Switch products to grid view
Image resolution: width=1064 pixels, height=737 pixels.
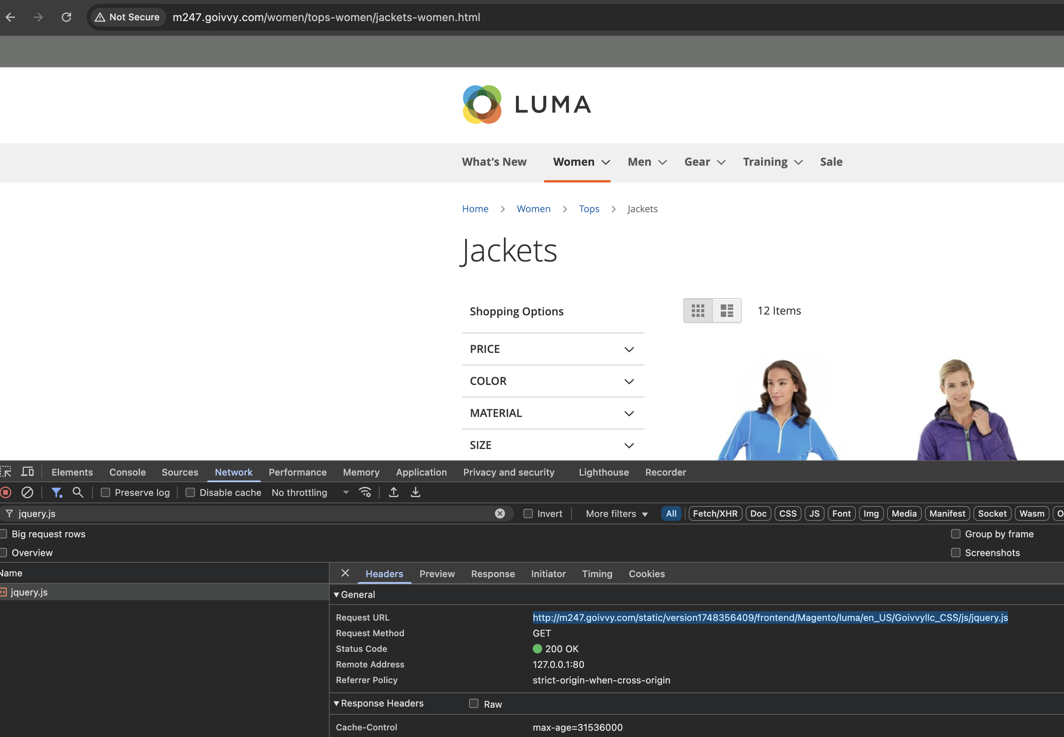point(698,310)
